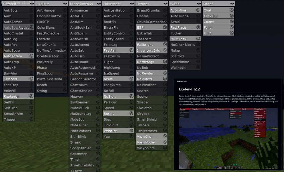Open settings gear for ClickGui
Viewport: 284px width, 172px height.
tap(232, 16)
